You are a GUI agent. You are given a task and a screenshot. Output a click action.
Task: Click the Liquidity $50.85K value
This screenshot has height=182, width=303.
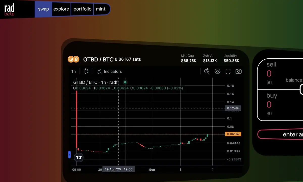232,61
